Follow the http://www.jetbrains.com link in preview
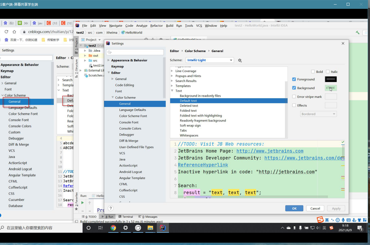 coord(270,151)
